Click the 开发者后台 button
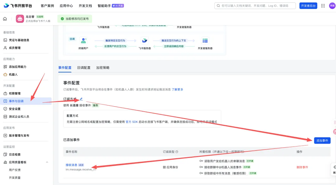 click(x=308, y=6)
